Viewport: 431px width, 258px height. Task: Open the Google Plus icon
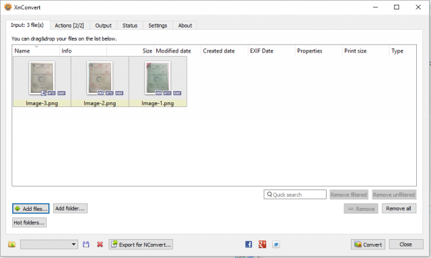click(262, 245)
